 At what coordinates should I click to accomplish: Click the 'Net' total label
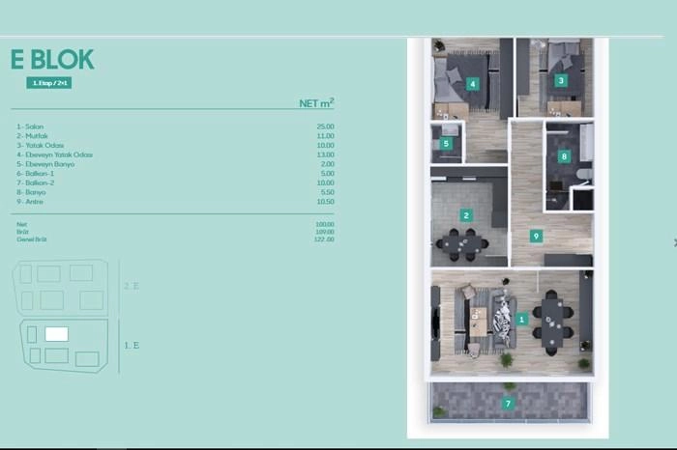(21, 224)
